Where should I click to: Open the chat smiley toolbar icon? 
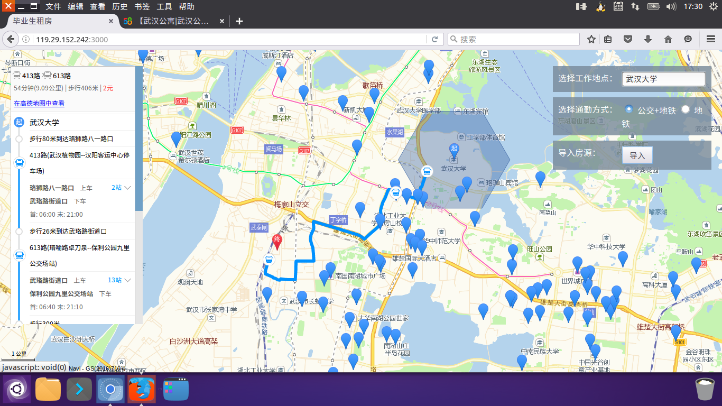(688, 39)
